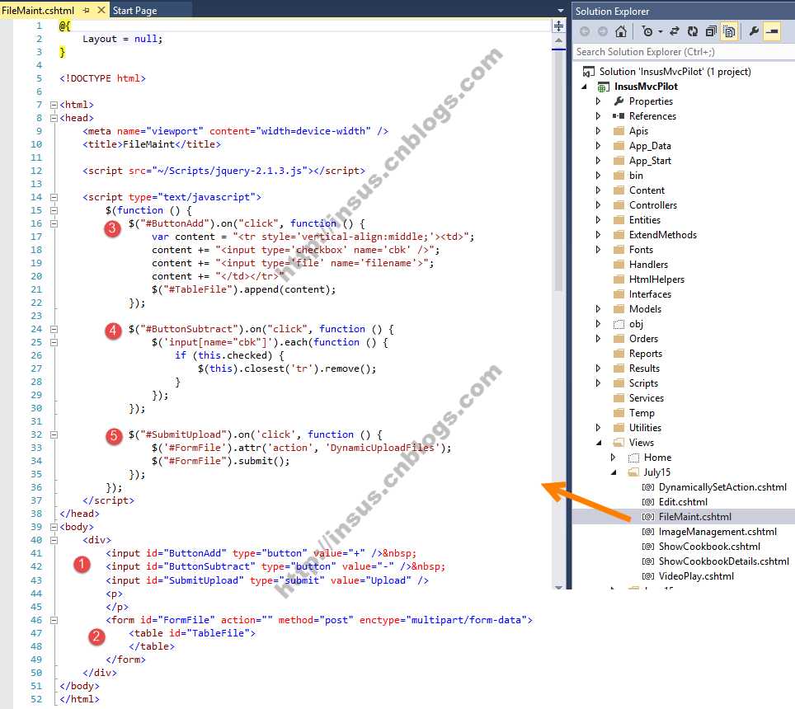The width and height of the screenshot is (795, 709).
Task: Click the Scripts folder icon
Action: (x=619, y=383)
